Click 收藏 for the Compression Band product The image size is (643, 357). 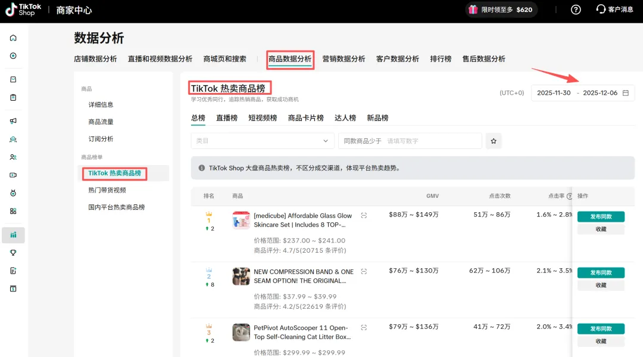coord(600,285)
